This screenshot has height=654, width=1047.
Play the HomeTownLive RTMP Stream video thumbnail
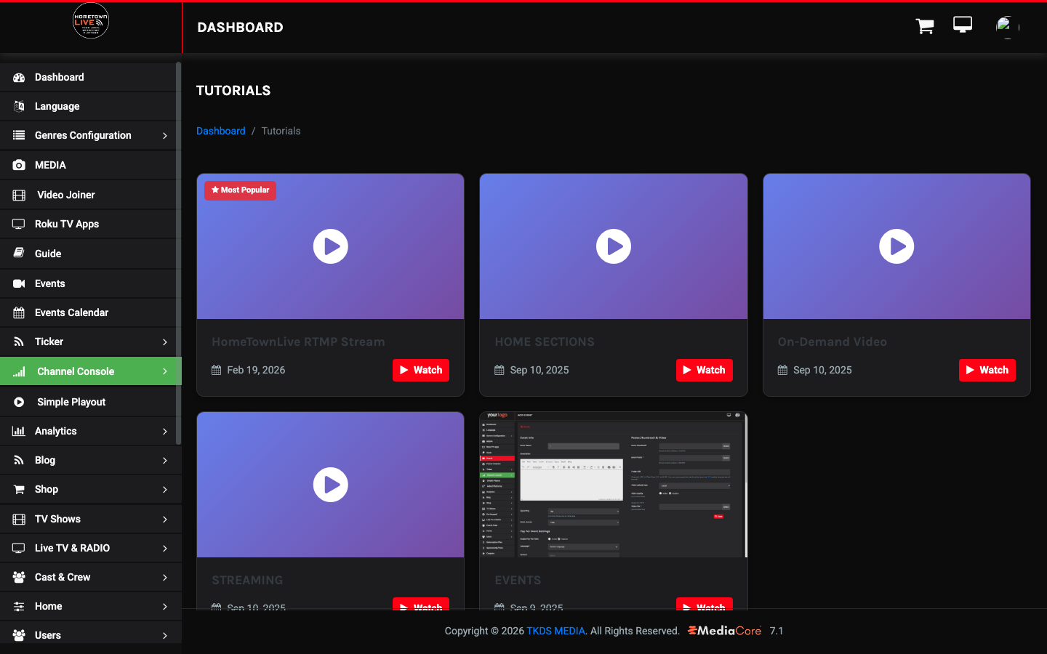[331, 246]
